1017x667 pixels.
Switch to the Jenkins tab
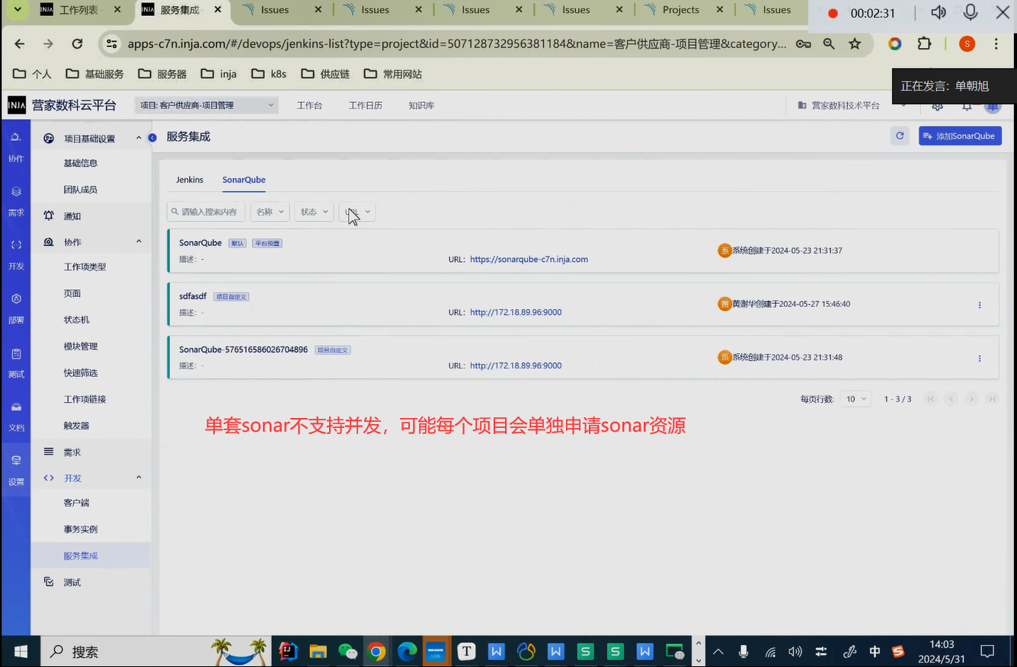[x=190, y=180]
